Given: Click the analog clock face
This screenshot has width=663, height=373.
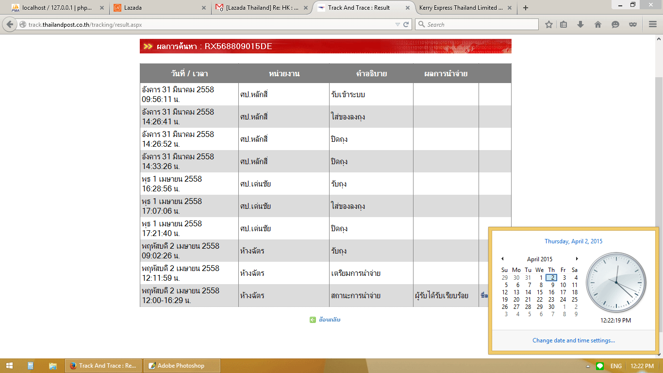Looking at the screenshot, I should pyautogui.click(x=616, y=283).
